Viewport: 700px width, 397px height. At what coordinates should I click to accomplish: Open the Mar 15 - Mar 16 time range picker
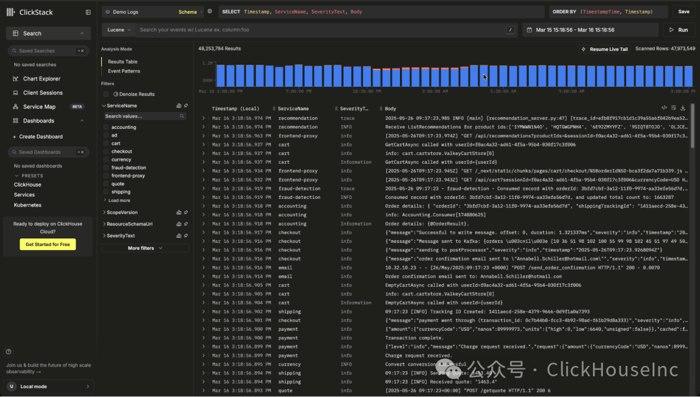coord(590,30)
